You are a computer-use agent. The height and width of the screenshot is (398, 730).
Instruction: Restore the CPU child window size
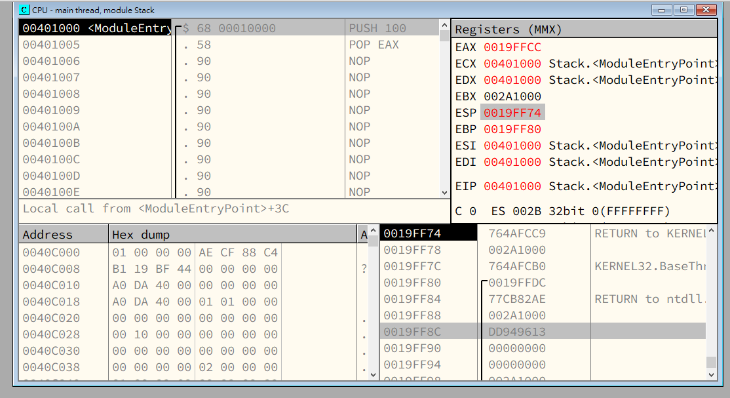click(x=683, y=10)
